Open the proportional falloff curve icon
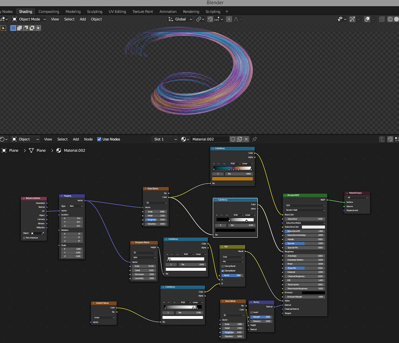The height and width of the screenshot is (343, 399). click(236, 19)
